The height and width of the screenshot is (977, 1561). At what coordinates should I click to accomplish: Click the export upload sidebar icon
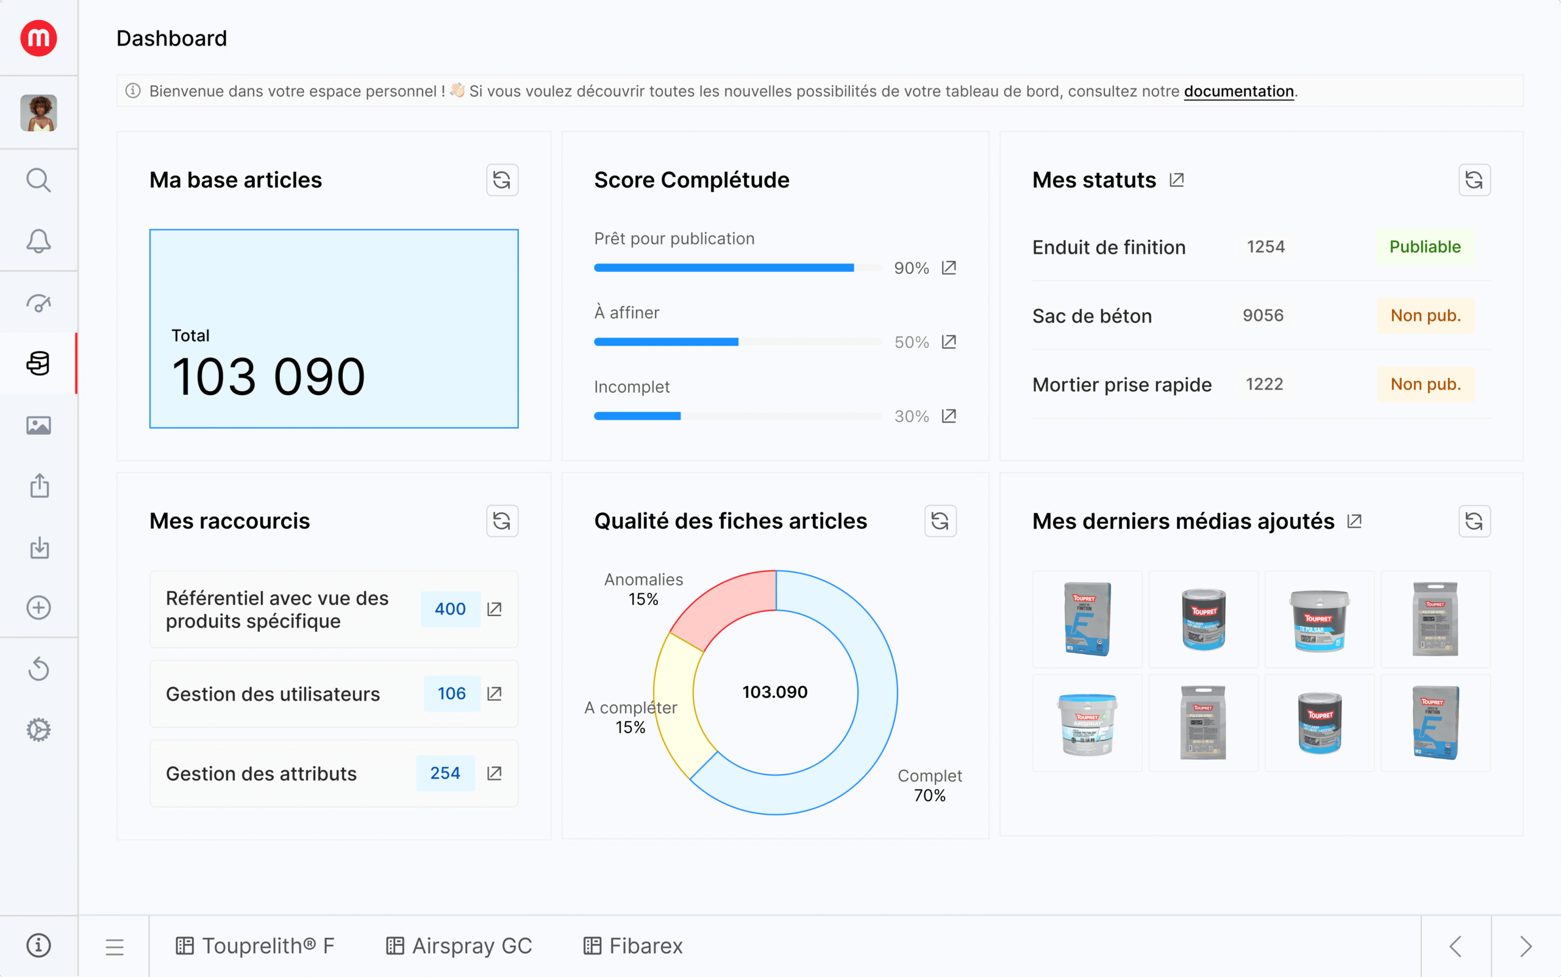40,486
